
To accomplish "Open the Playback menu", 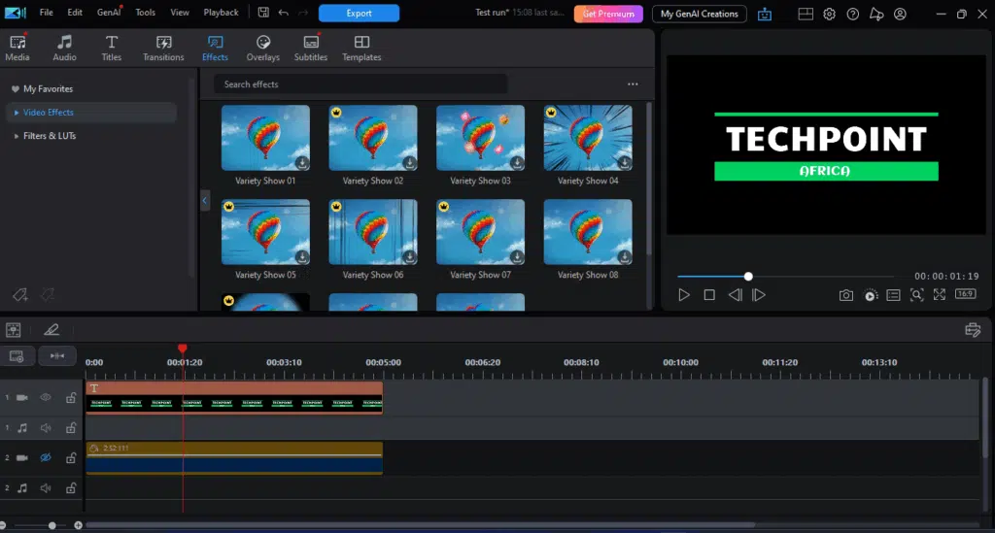I will (x=221, y=13).
